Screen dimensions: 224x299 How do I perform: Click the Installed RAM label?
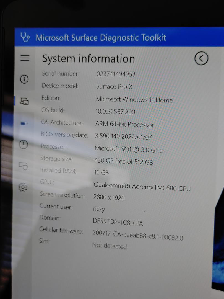coord(58,170)
